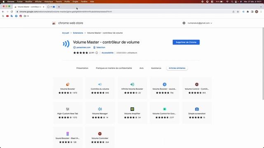Open Pratiques en matière de confidentialité tab
Screen dimensions: 264x148
pyautogui.click(x=114, y=68)
